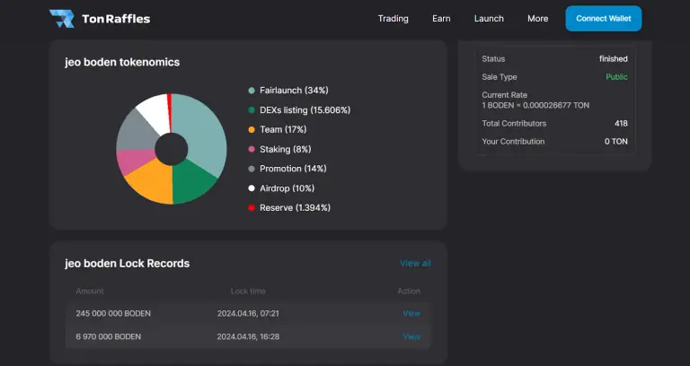The image size is (690, 366).
Task: Click View all lock records link
Action: pyautogui.click(x=415, y=263)
